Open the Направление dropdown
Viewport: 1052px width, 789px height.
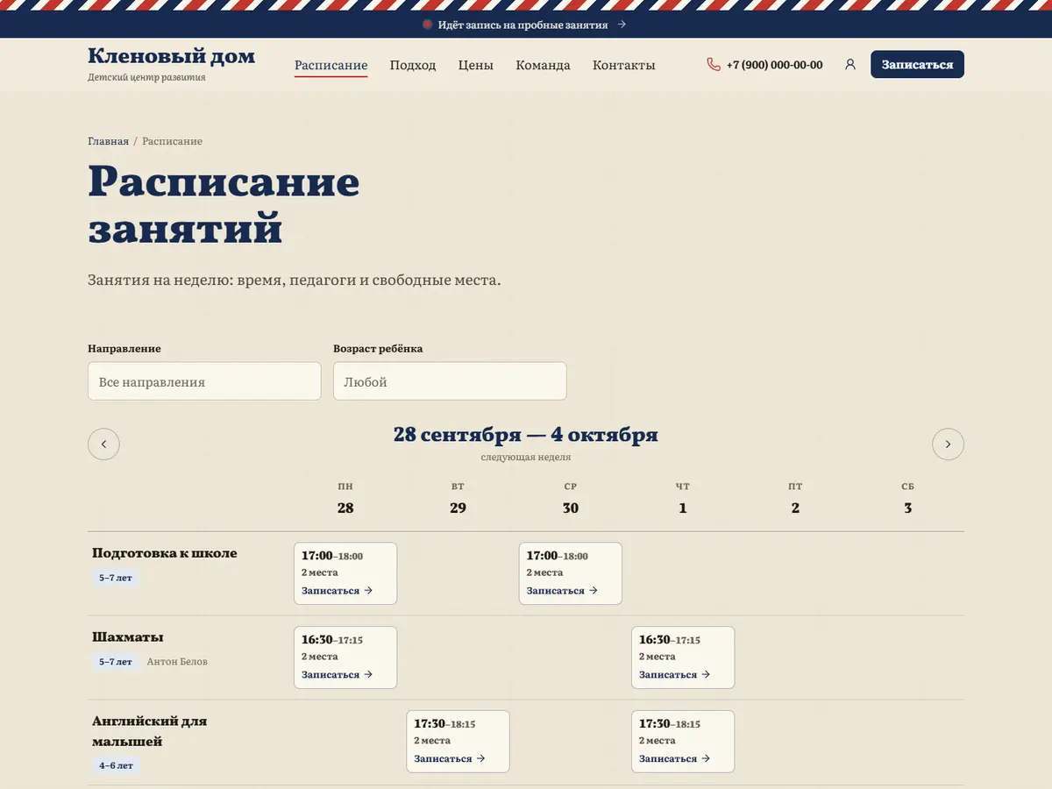[x=204, y=381]
